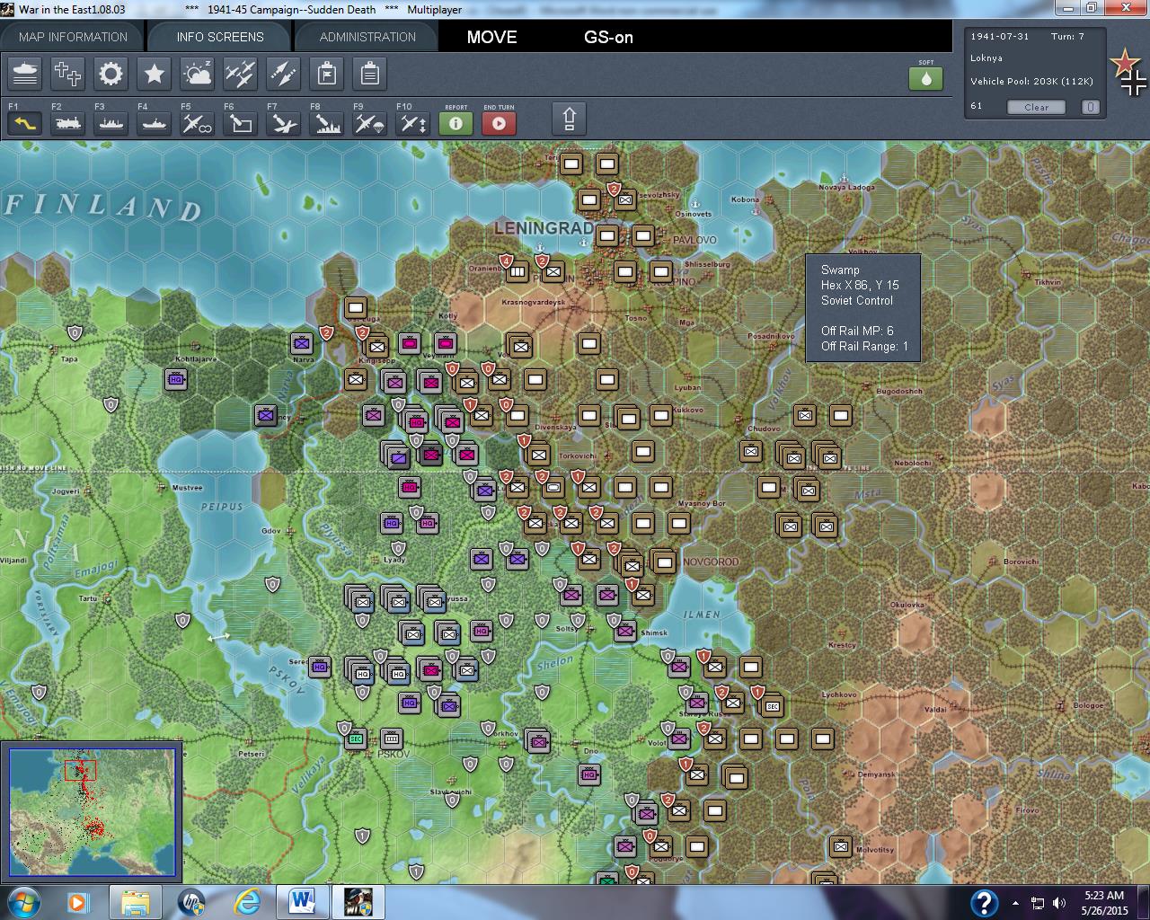This screenshot has width=1150, height=920.
Task: Open the losses screen crosses icon
Action: (67, 74)
